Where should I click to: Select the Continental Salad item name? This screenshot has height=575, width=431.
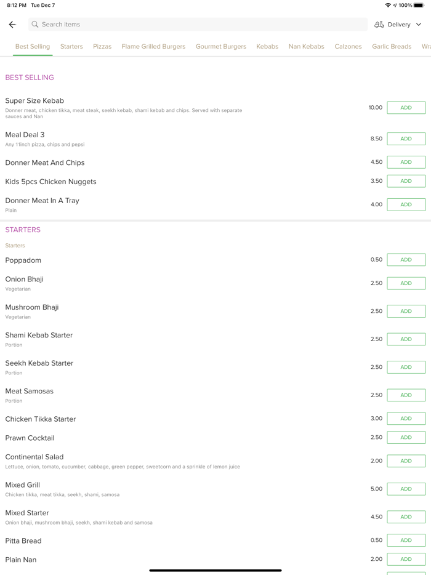[34, 457]
